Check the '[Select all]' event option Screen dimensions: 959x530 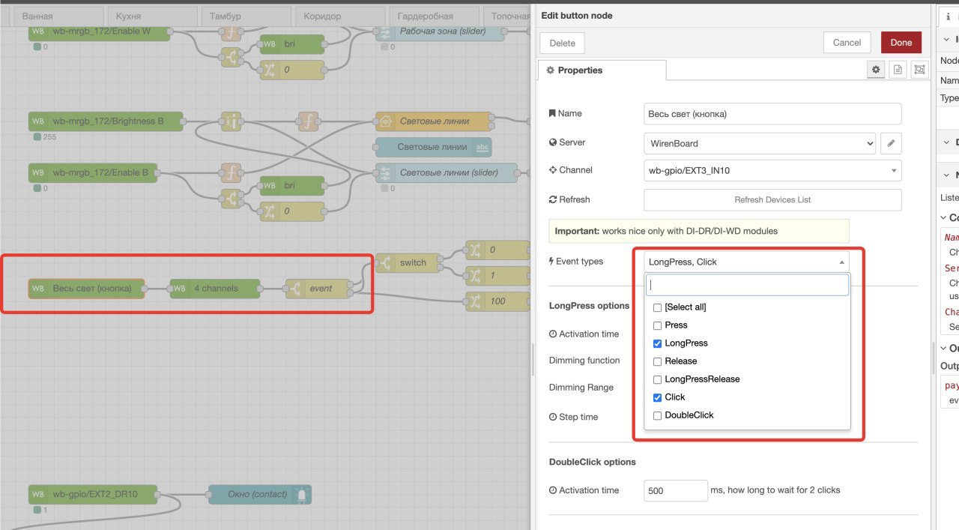657,307
